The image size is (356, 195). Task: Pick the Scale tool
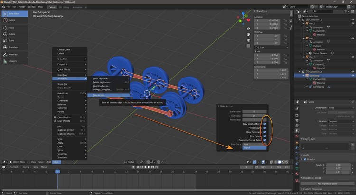[x=12, y=40]
